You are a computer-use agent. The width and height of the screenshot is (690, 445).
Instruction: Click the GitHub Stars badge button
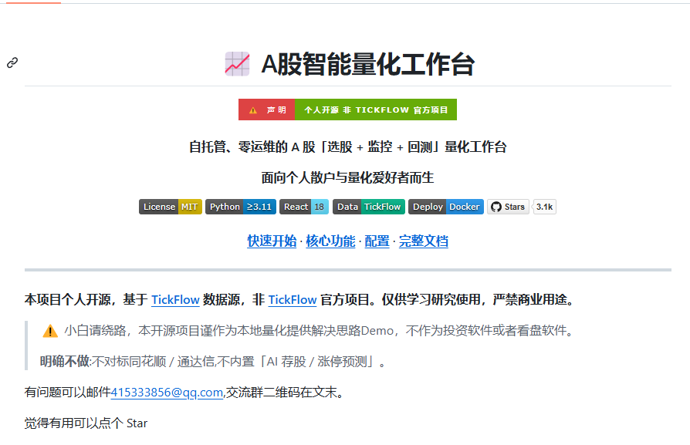(508, 207)
